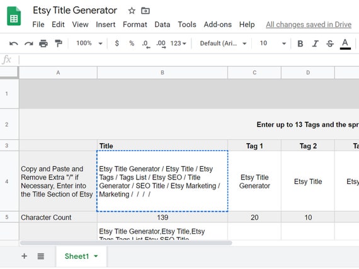The width and height of the screenshot is (359, 269).
Task: Open the Google Sheets home icon
Action: click(14, 16)
